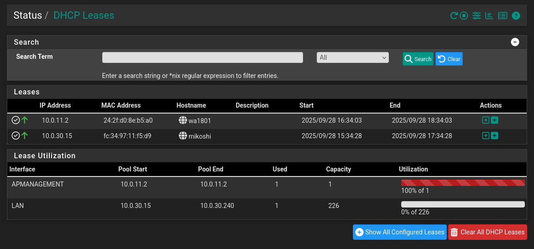534x249 pixels.
Task: Collapse the Search panel
Action: [x=515, y=42]
